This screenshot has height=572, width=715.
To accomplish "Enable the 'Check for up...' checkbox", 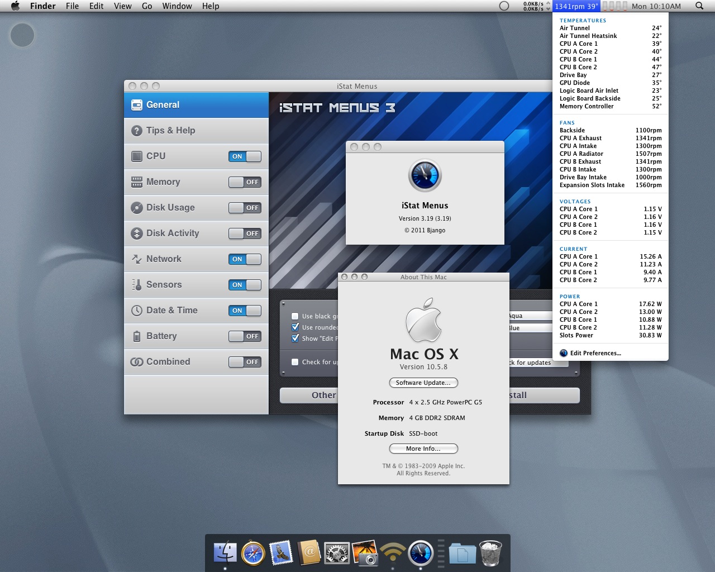I will 295,362.
